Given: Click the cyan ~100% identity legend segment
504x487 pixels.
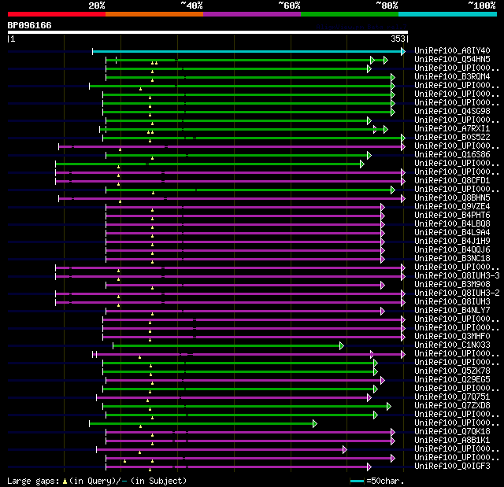Looking at the screenshot, I should click(448, 14).
